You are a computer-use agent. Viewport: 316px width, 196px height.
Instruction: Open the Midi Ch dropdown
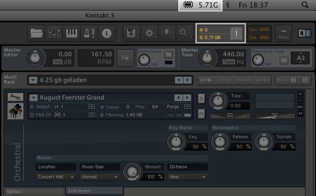pyautogui.click(x=92, y=114)
